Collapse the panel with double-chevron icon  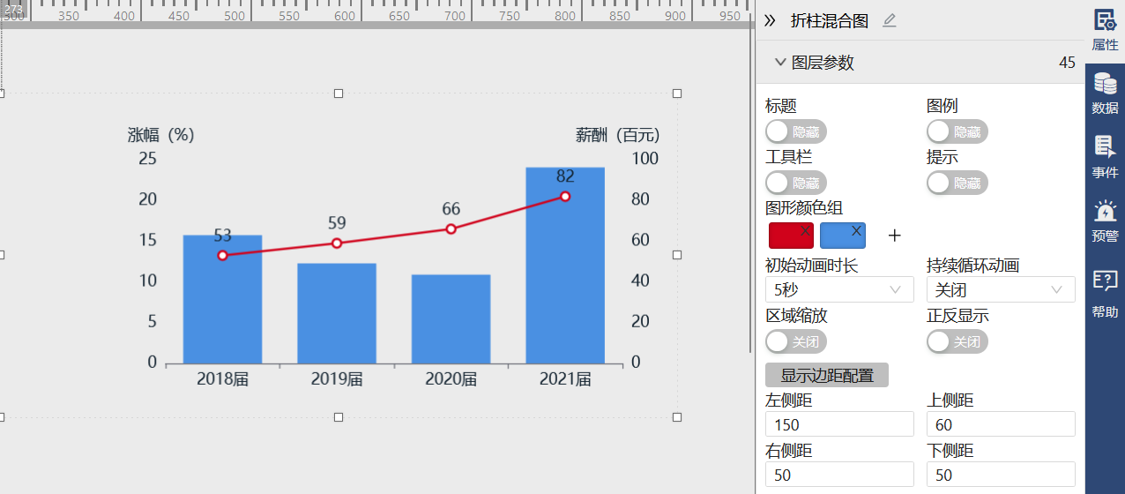click(x=770, y=21)
